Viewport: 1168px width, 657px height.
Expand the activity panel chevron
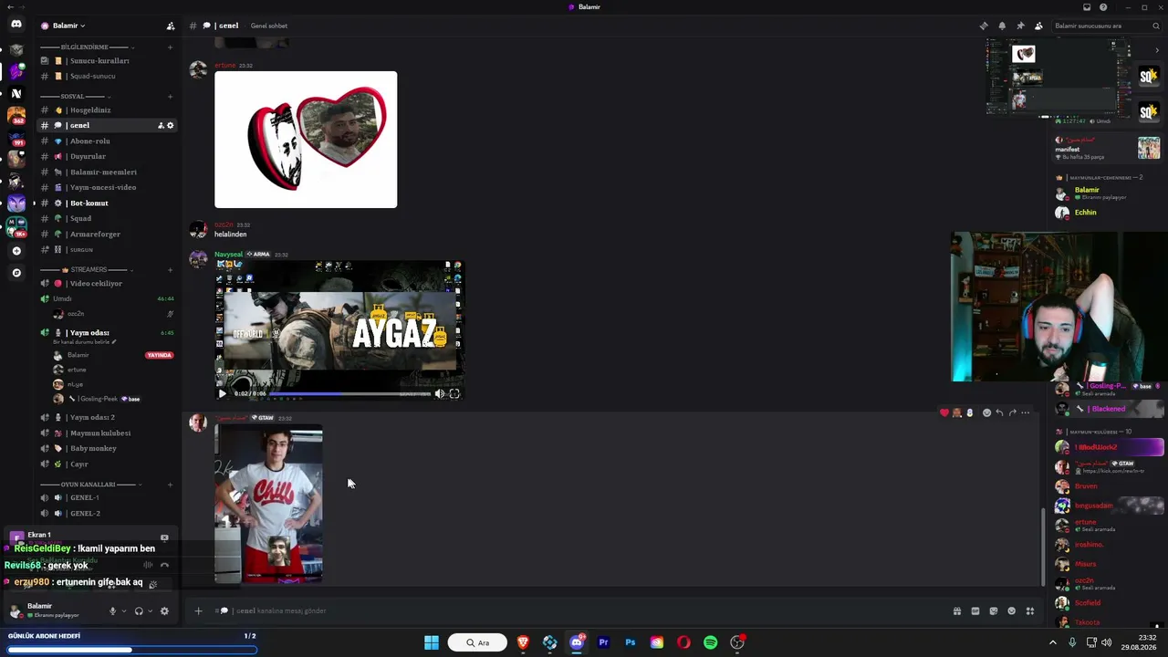1158,50
